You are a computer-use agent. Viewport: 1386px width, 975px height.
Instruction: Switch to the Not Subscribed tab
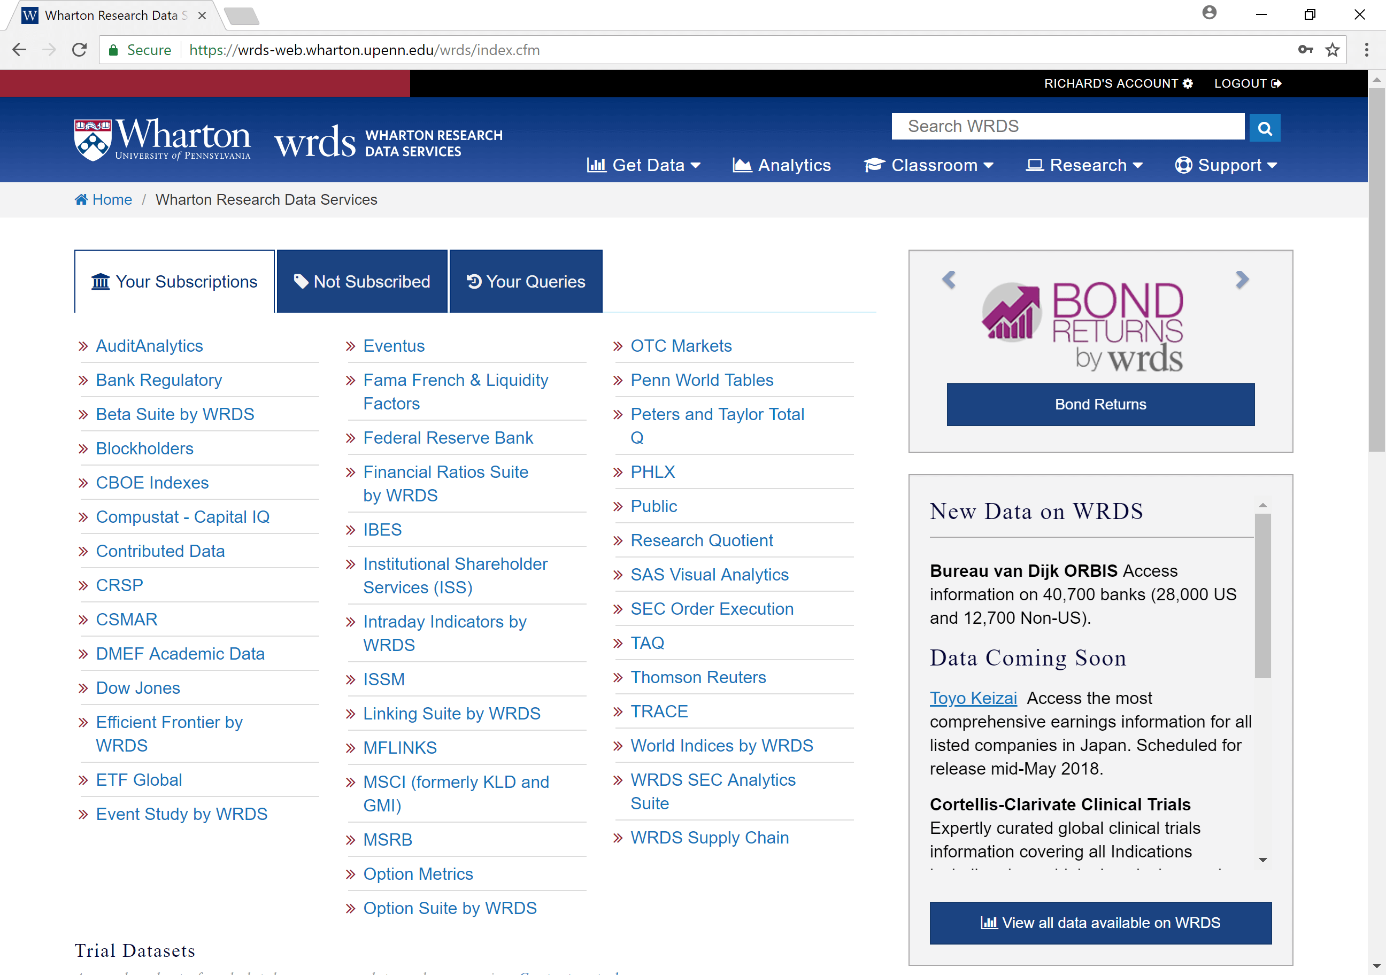361,282
